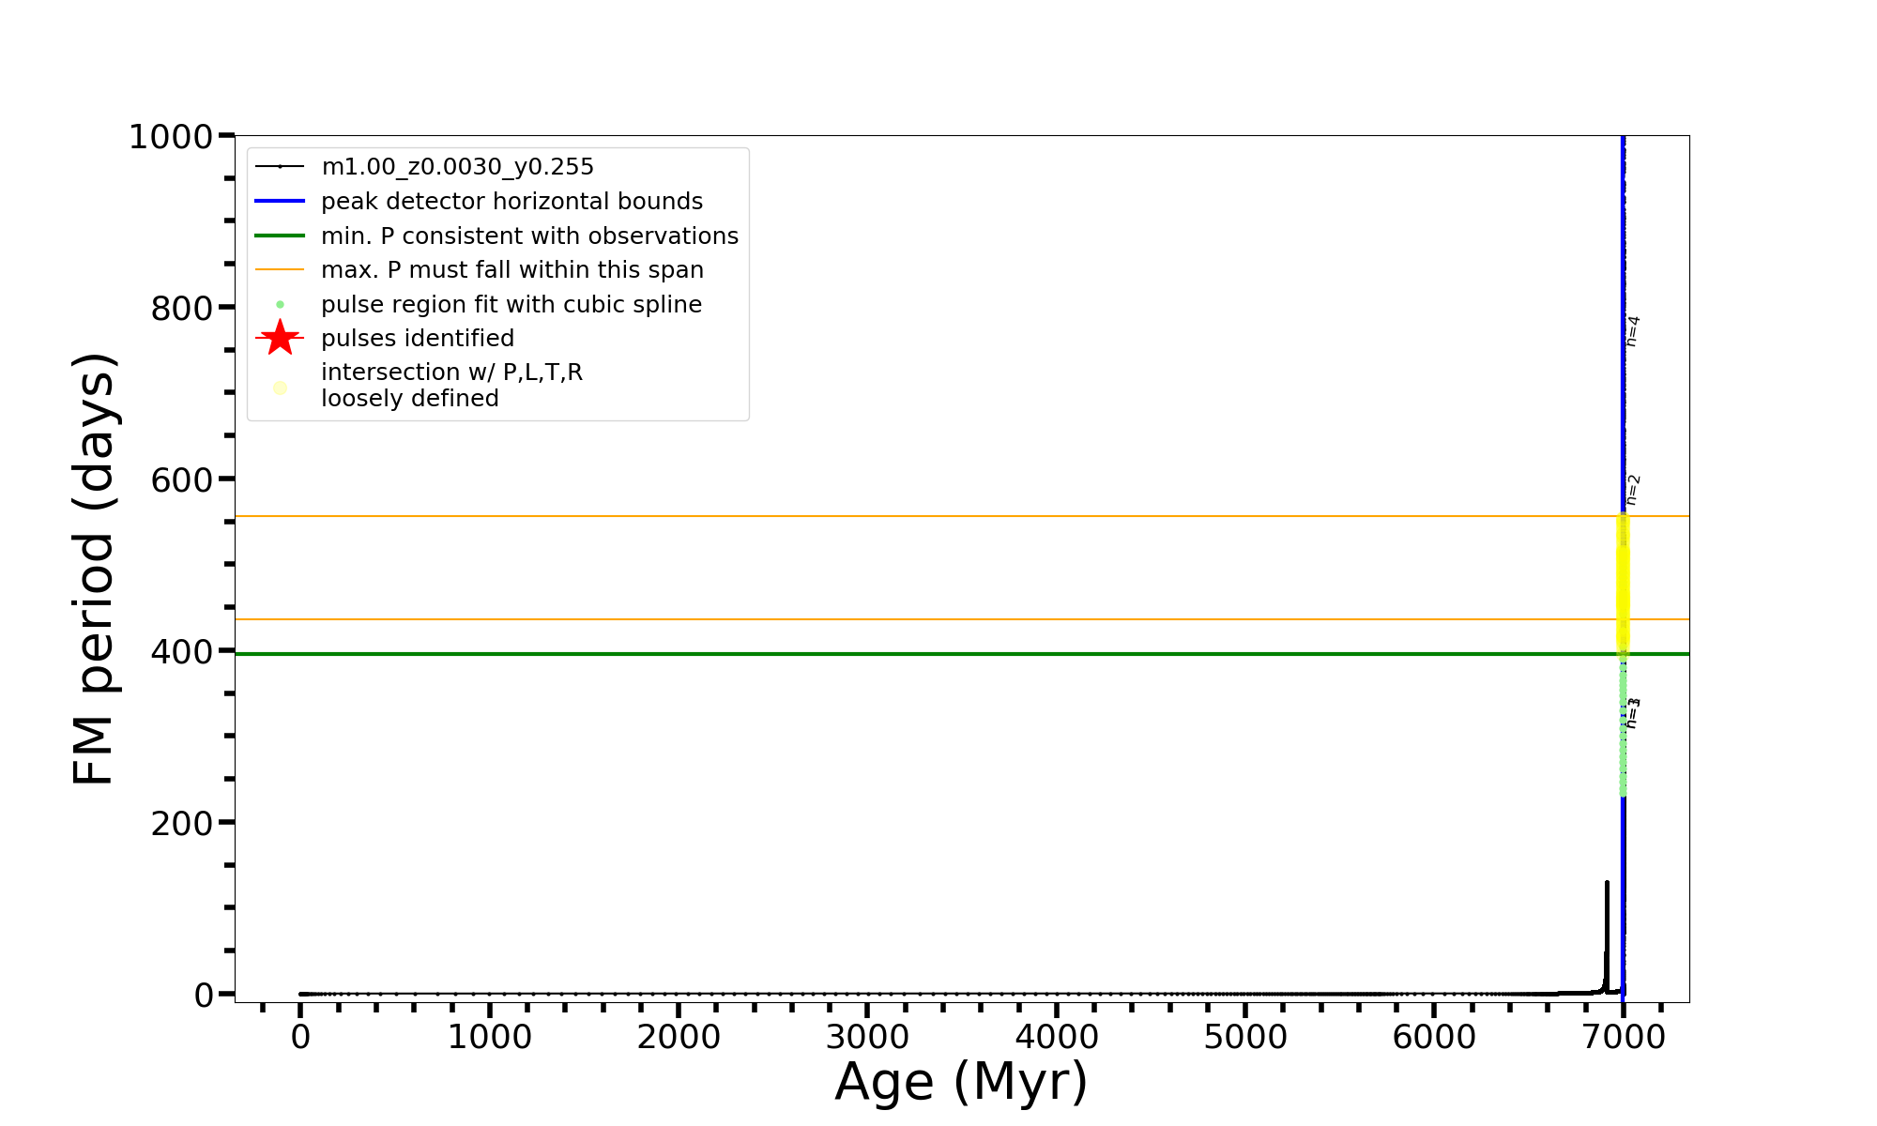1877x1126 pixels.
Task: Click the n=4 annotation near the blue line
Action: click(x=1633, y=331)
